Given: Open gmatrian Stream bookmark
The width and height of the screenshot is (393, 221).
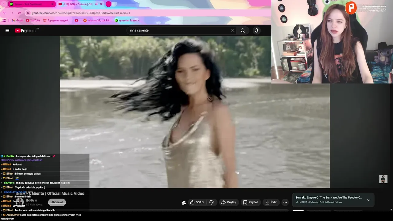Looking at the screenshot, I should [128, 21].
